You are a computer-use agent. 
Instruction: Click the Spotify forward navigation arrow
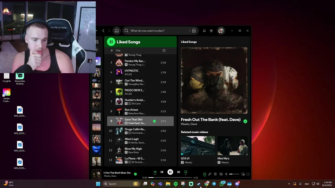point(109,31)
